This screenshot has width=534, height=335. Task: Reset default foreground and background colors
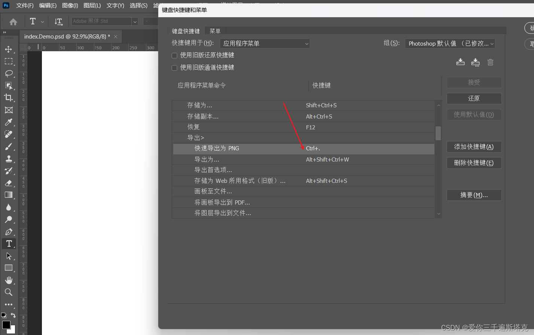[x=4, y=315]
